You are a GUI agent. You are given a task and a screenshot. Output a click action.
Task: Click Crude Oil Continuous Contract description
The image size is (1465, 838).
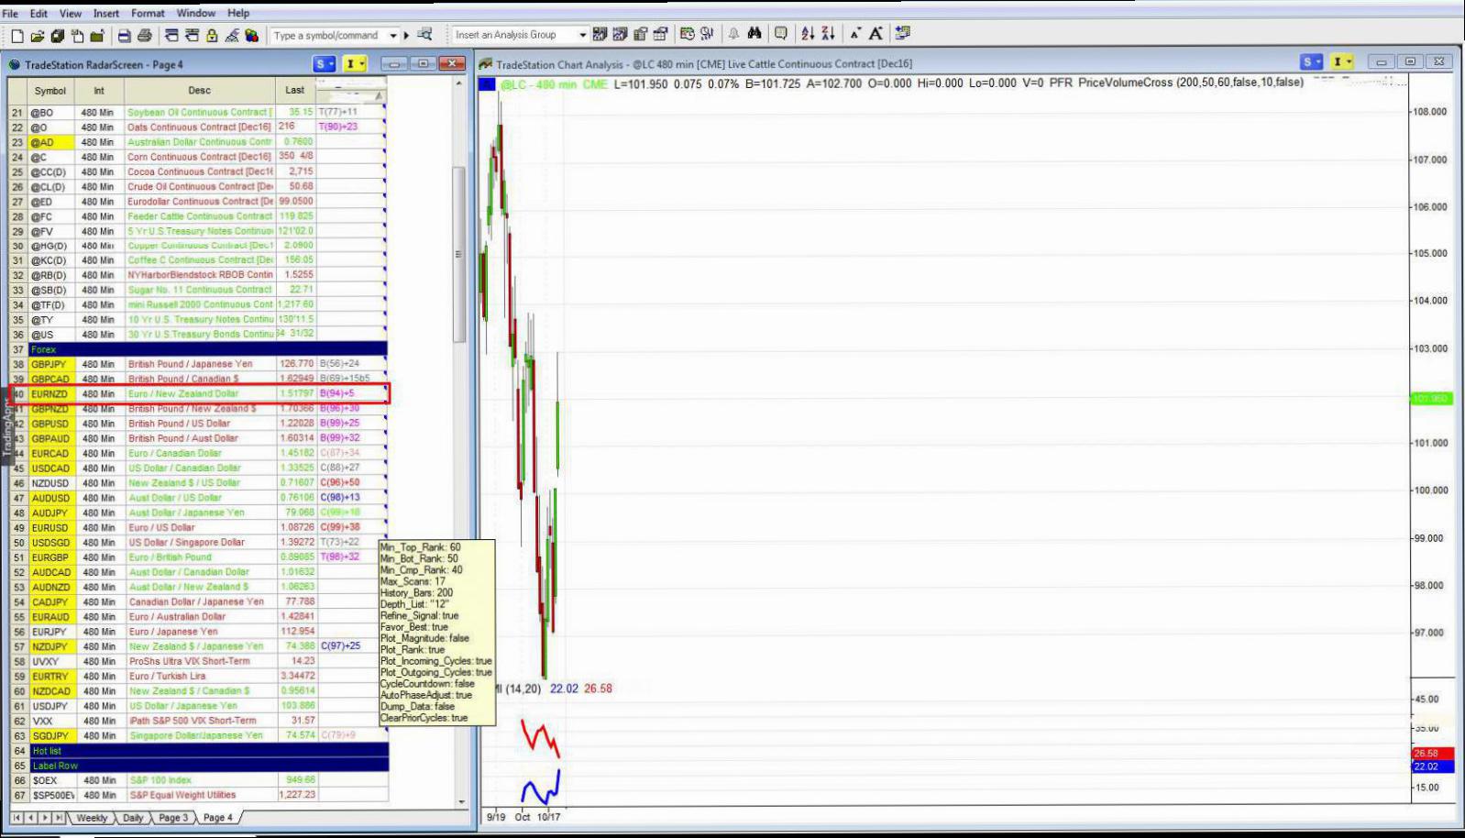[x=200, y=187]
